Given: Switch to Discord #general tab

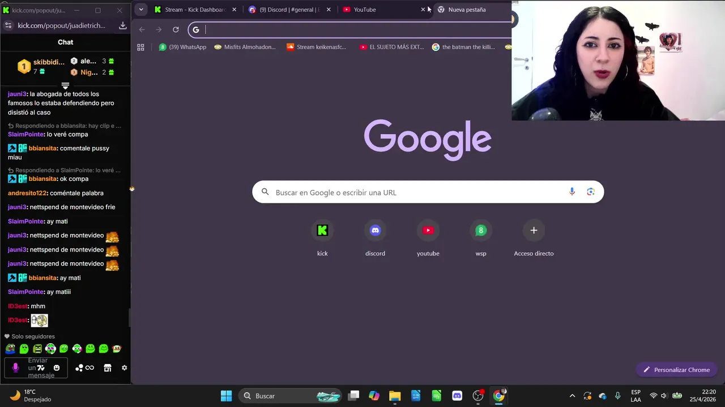Looking at the screenshot, I should click(x=289, y=10).
